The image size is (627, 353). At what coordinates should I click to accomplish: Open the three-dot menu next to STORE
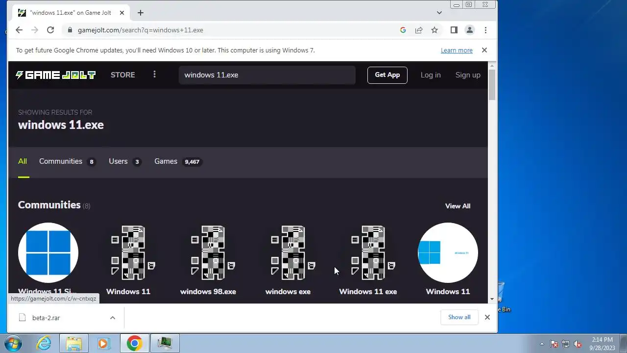pos(154,75)
